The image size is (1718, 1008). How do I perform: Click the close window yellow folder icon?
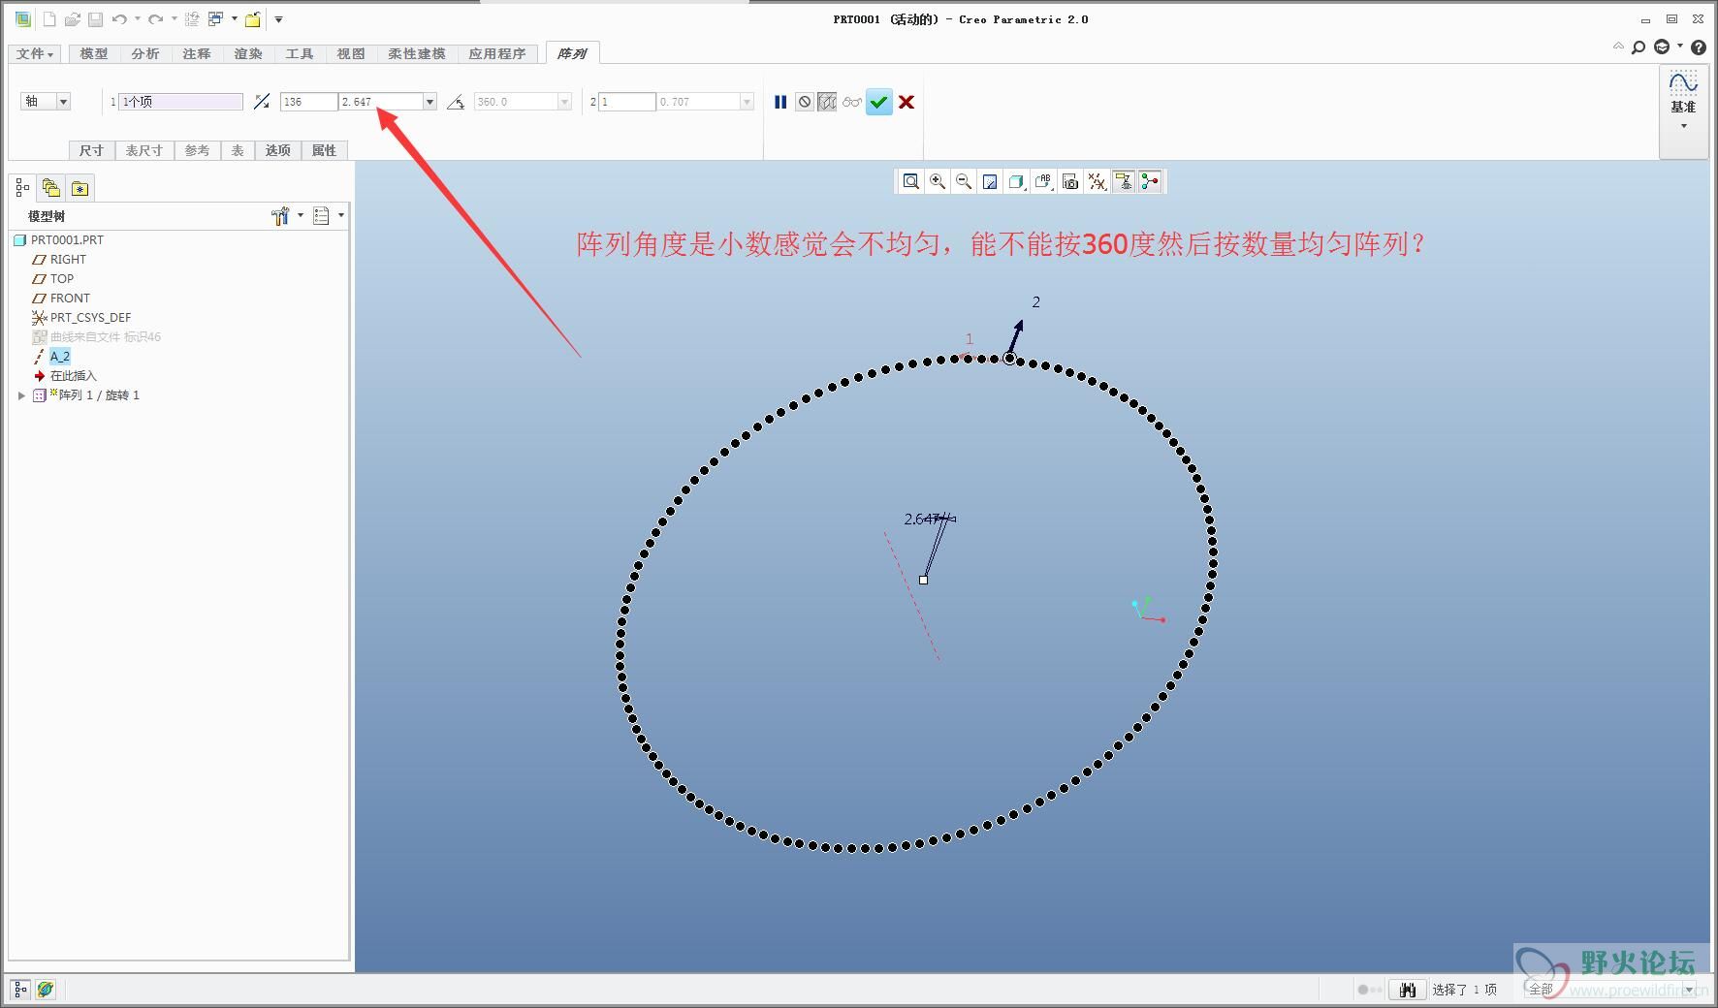tap(252, 19)
